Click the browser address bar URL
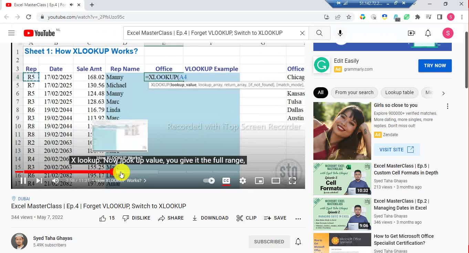 (x=86, y=17)
